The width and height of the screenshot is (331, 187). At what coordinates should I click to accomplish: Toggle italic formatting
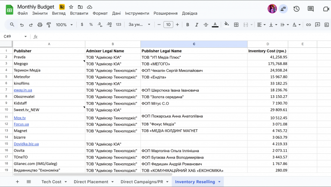point(197,25)
